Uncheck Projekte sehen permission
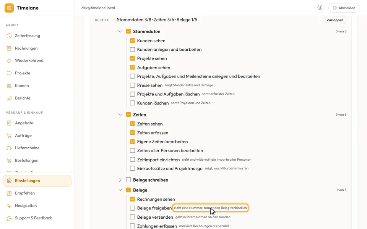 tap(133, 58)
